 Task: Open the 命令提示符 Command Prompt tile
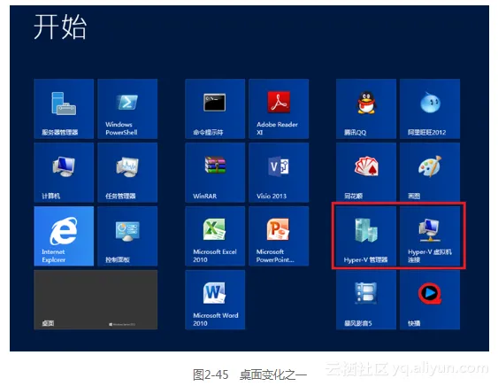click(x=215, y=109)
